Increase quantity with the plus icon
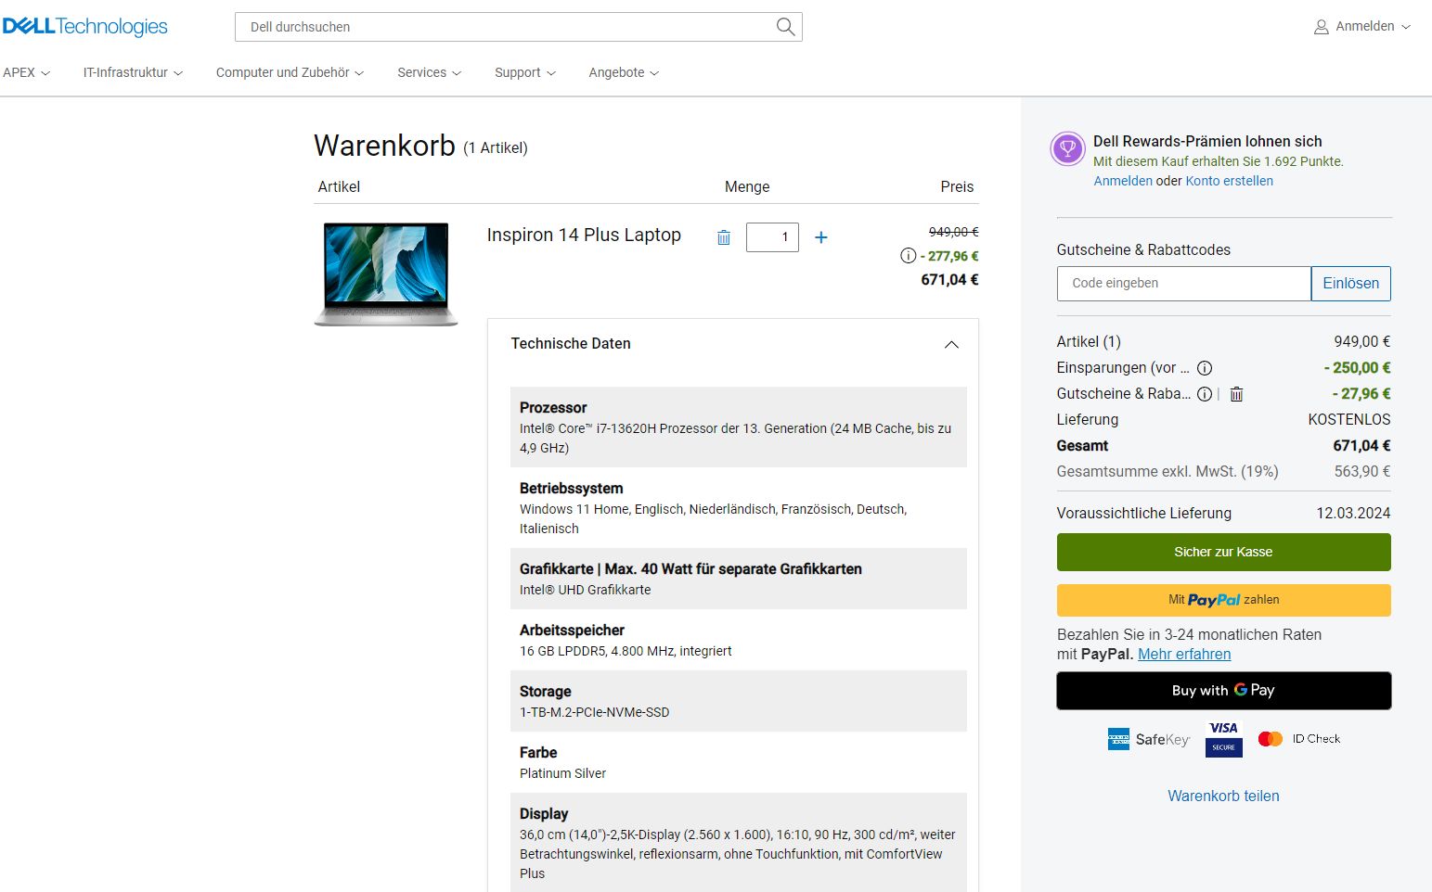Screen dimensions: 1432x892 [821, 237]
